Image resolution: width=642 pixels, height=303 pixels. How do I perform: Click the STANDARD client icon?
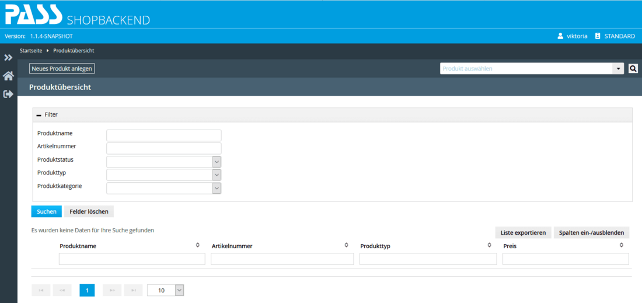(x=598, y=36)
